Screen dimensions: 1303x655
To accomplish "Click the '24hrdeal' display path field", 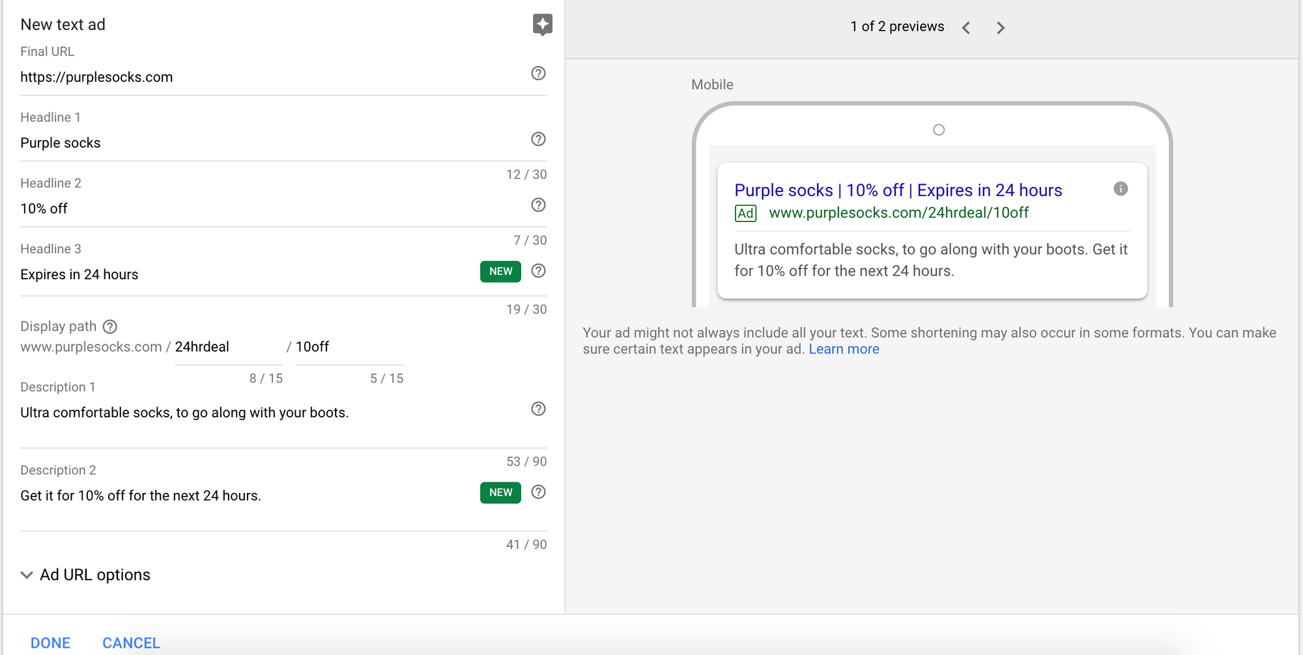I will (x=227, y=347).
